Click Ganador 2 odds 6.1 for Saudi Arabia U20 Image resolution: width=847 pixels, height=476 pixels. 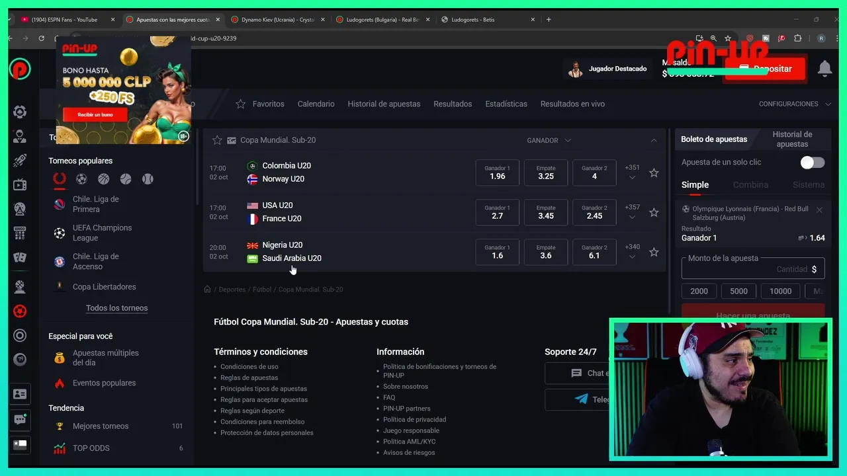[594, 252]
